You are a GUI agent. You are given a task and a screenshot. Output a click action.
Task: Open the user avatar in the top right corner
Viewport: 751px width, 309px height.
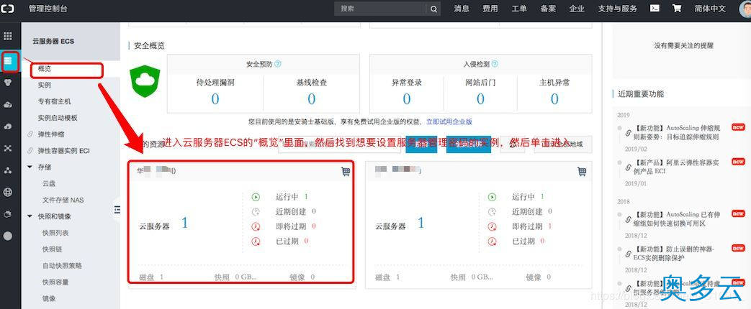click(x=746, y=9)
